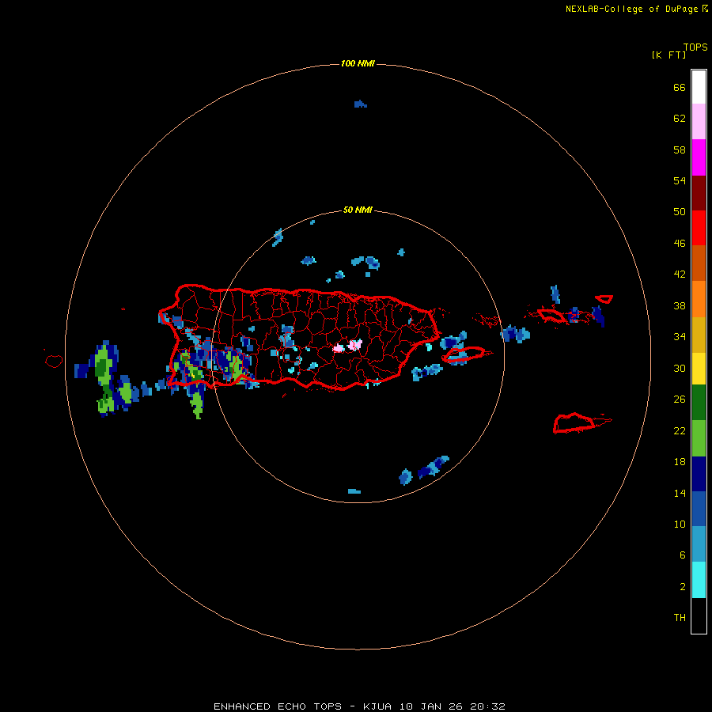Click the cyan 10 K FT legend swatch
Viewport: 712px width, 712px height.
coord(699,580)
